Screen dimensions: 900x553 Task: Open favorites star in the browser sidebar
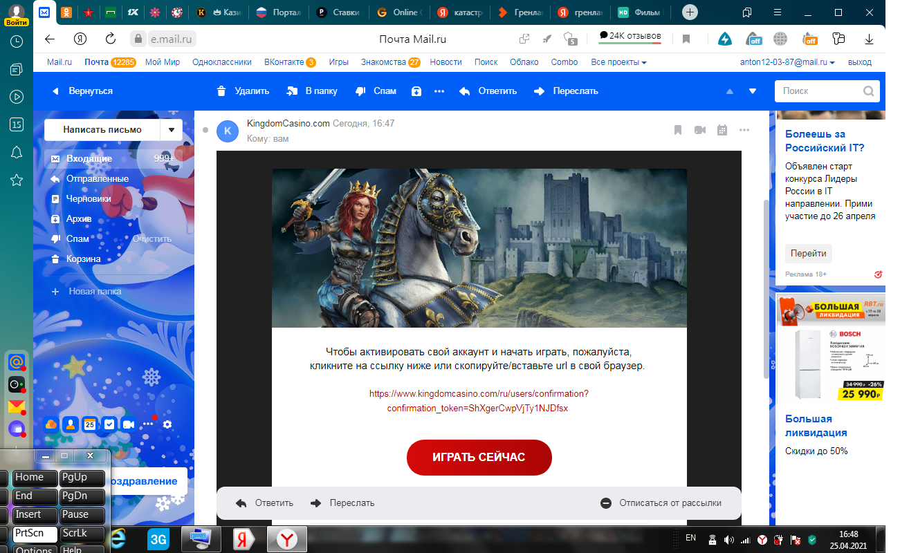pyautogui.click(x=17, y=180)
